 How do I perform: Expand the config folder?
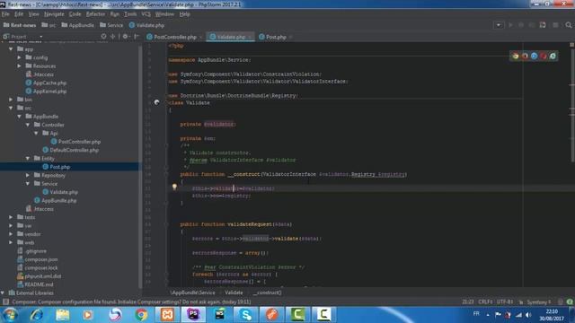click(x=20, y=57)
